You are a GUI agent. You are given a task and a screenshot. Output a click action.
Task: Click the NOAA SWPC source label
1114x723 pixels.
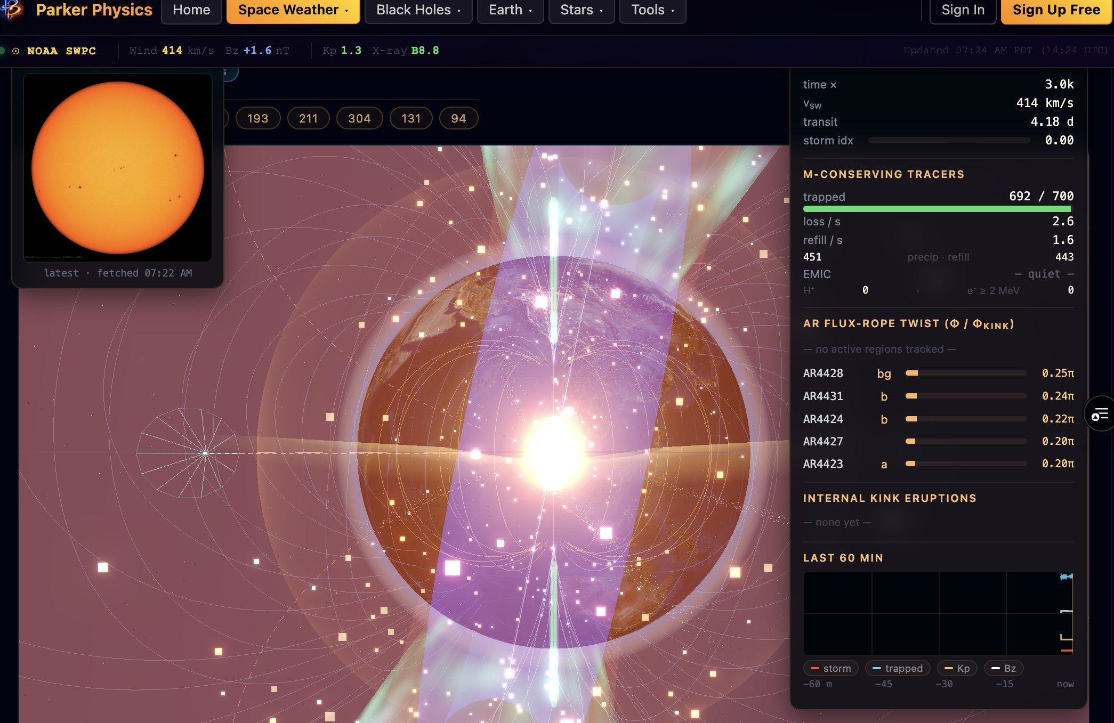[61, 51]
